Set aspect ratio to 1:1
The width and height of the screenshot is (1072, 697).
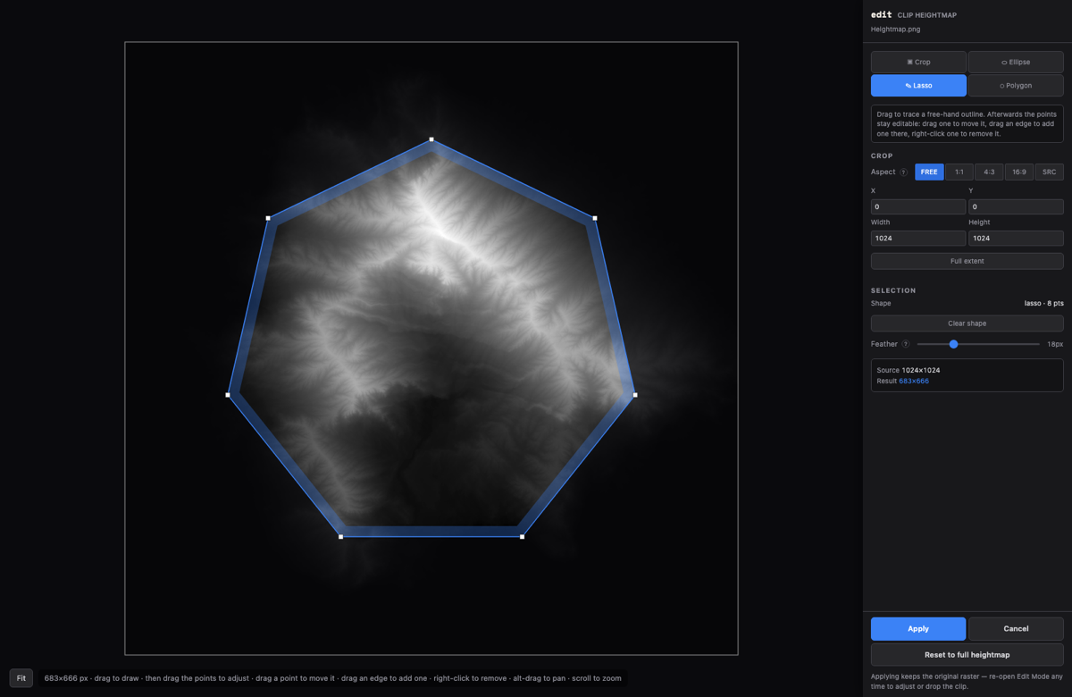point(959,172)
